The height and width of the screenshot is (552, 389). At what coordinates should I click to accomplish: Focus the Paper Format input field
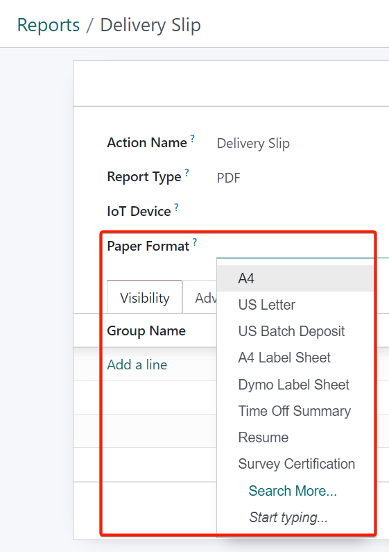point(302,248)
